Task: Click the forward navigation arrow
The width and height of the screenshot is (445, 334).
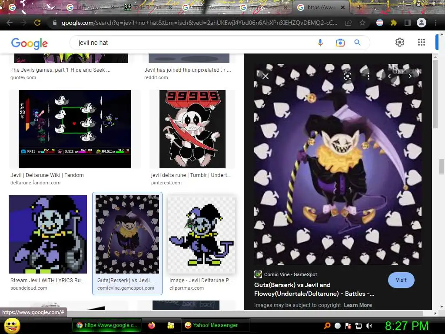Action: [x=23, y=23]
